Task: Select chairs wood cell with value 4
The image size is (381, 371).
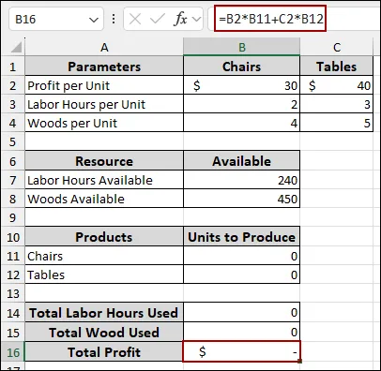Action: (x=241, y=123)
